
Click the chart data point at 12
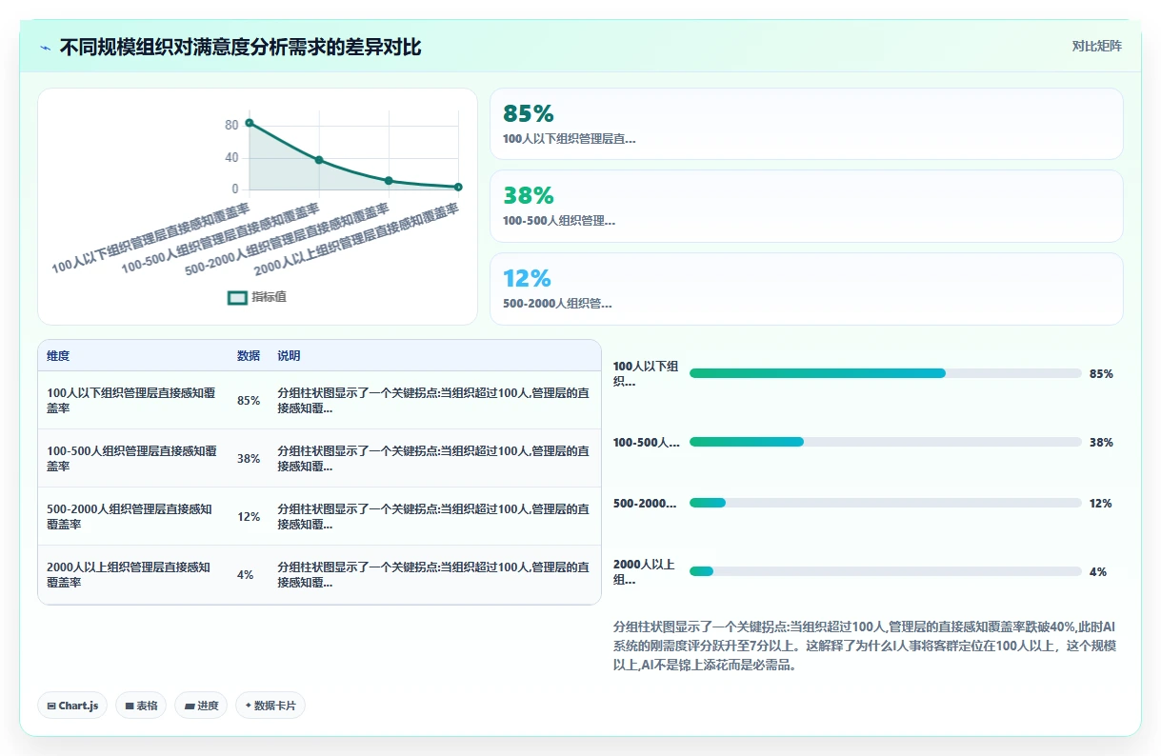389,180
